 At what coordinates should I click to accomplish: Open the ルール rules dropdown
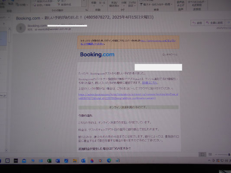102,4
